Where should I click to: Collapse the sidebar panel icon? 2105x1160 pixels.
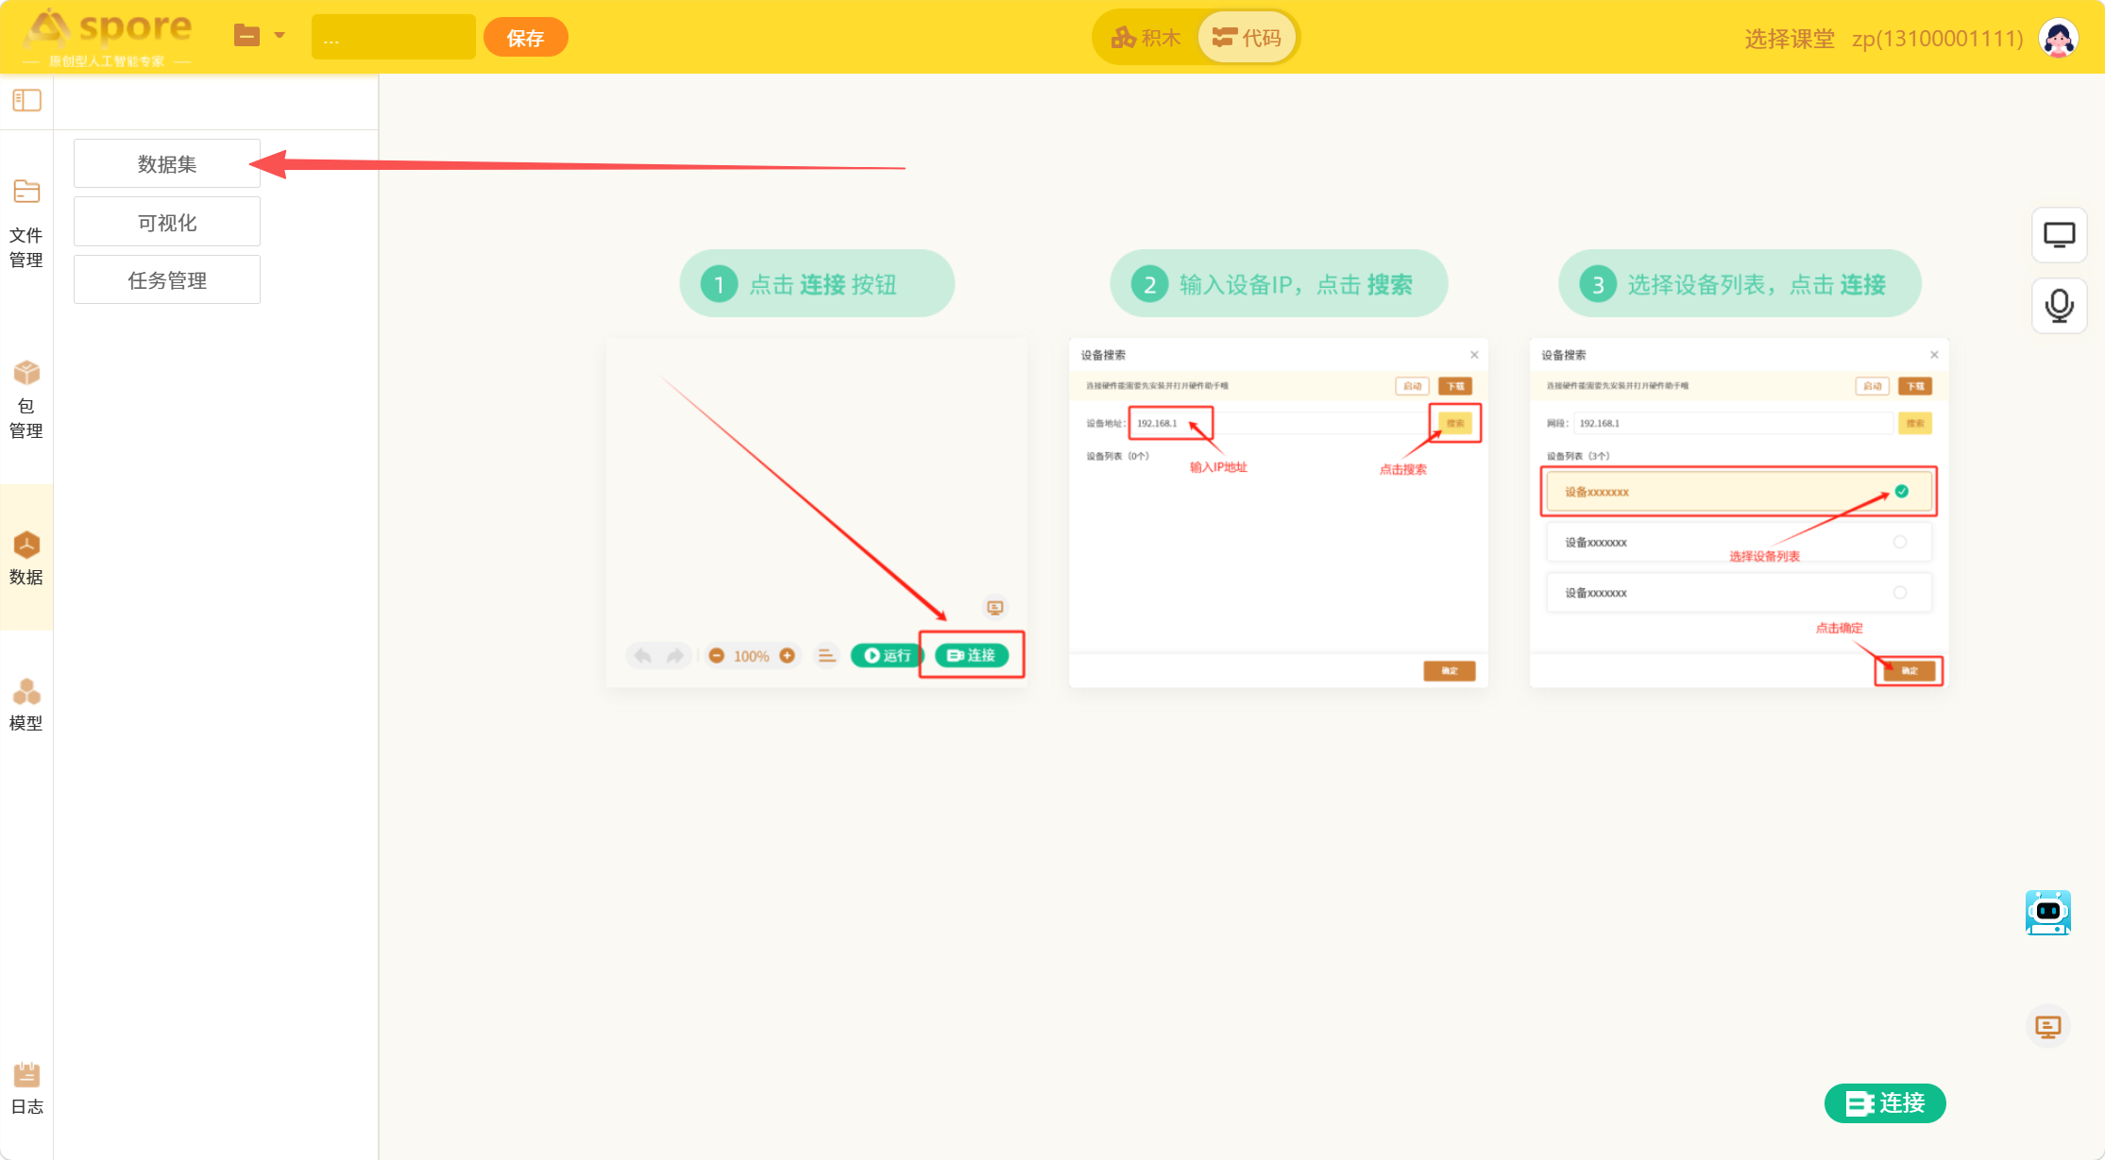pyautogui.click(x=26, y=100)
